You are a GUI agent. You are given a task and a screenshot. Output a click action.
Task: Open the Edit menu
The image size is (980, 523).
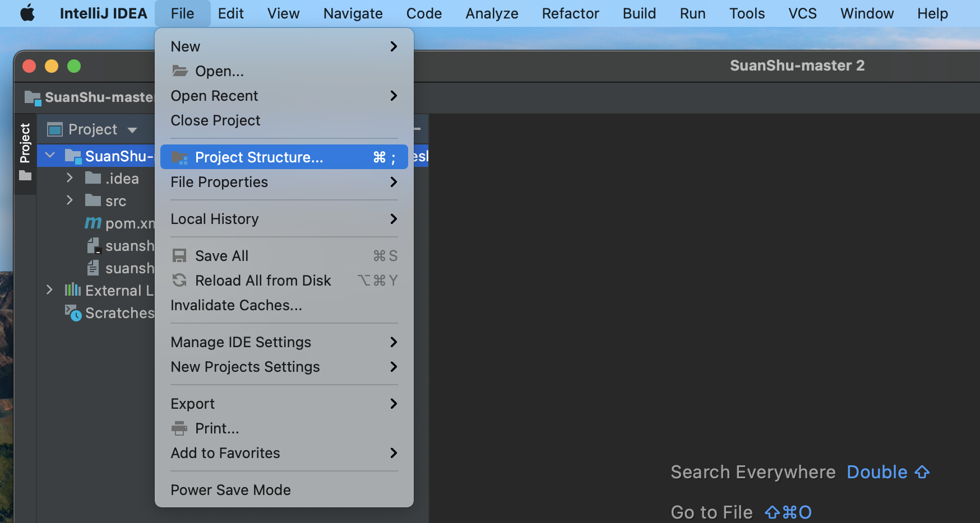[231, 13]
